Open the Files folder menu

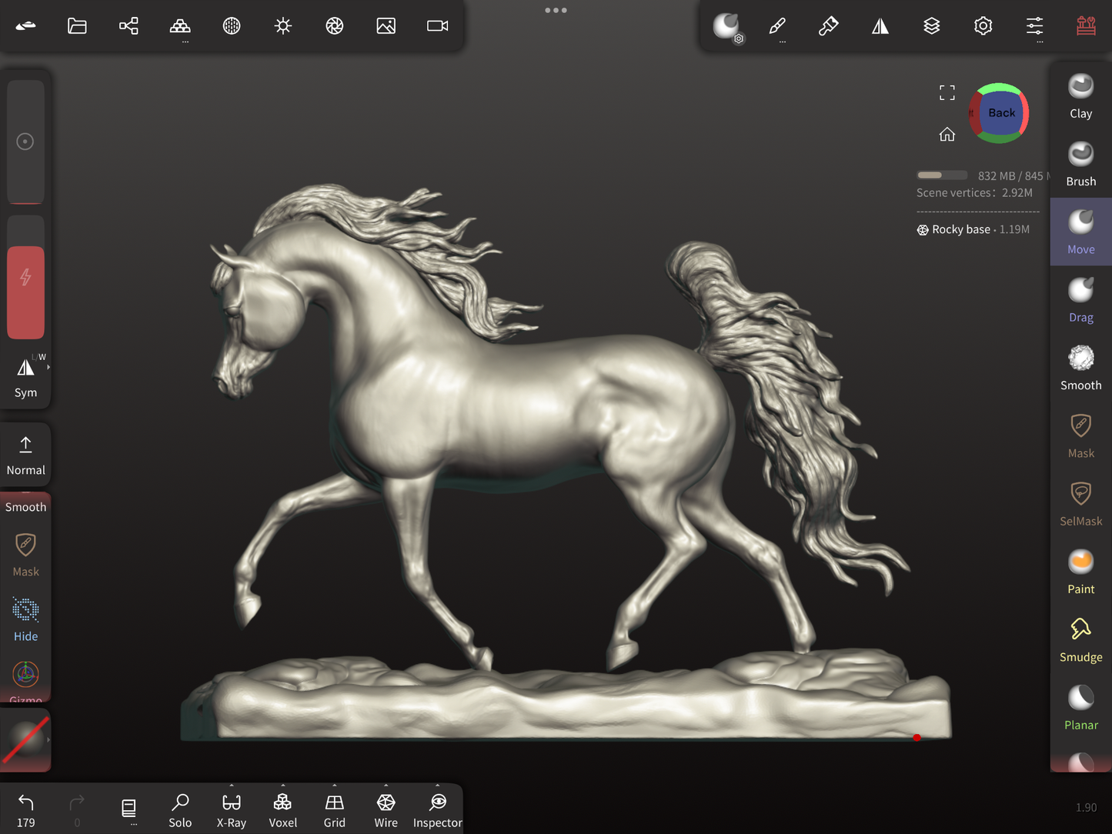pyautogui.click(x=77, y=26)
